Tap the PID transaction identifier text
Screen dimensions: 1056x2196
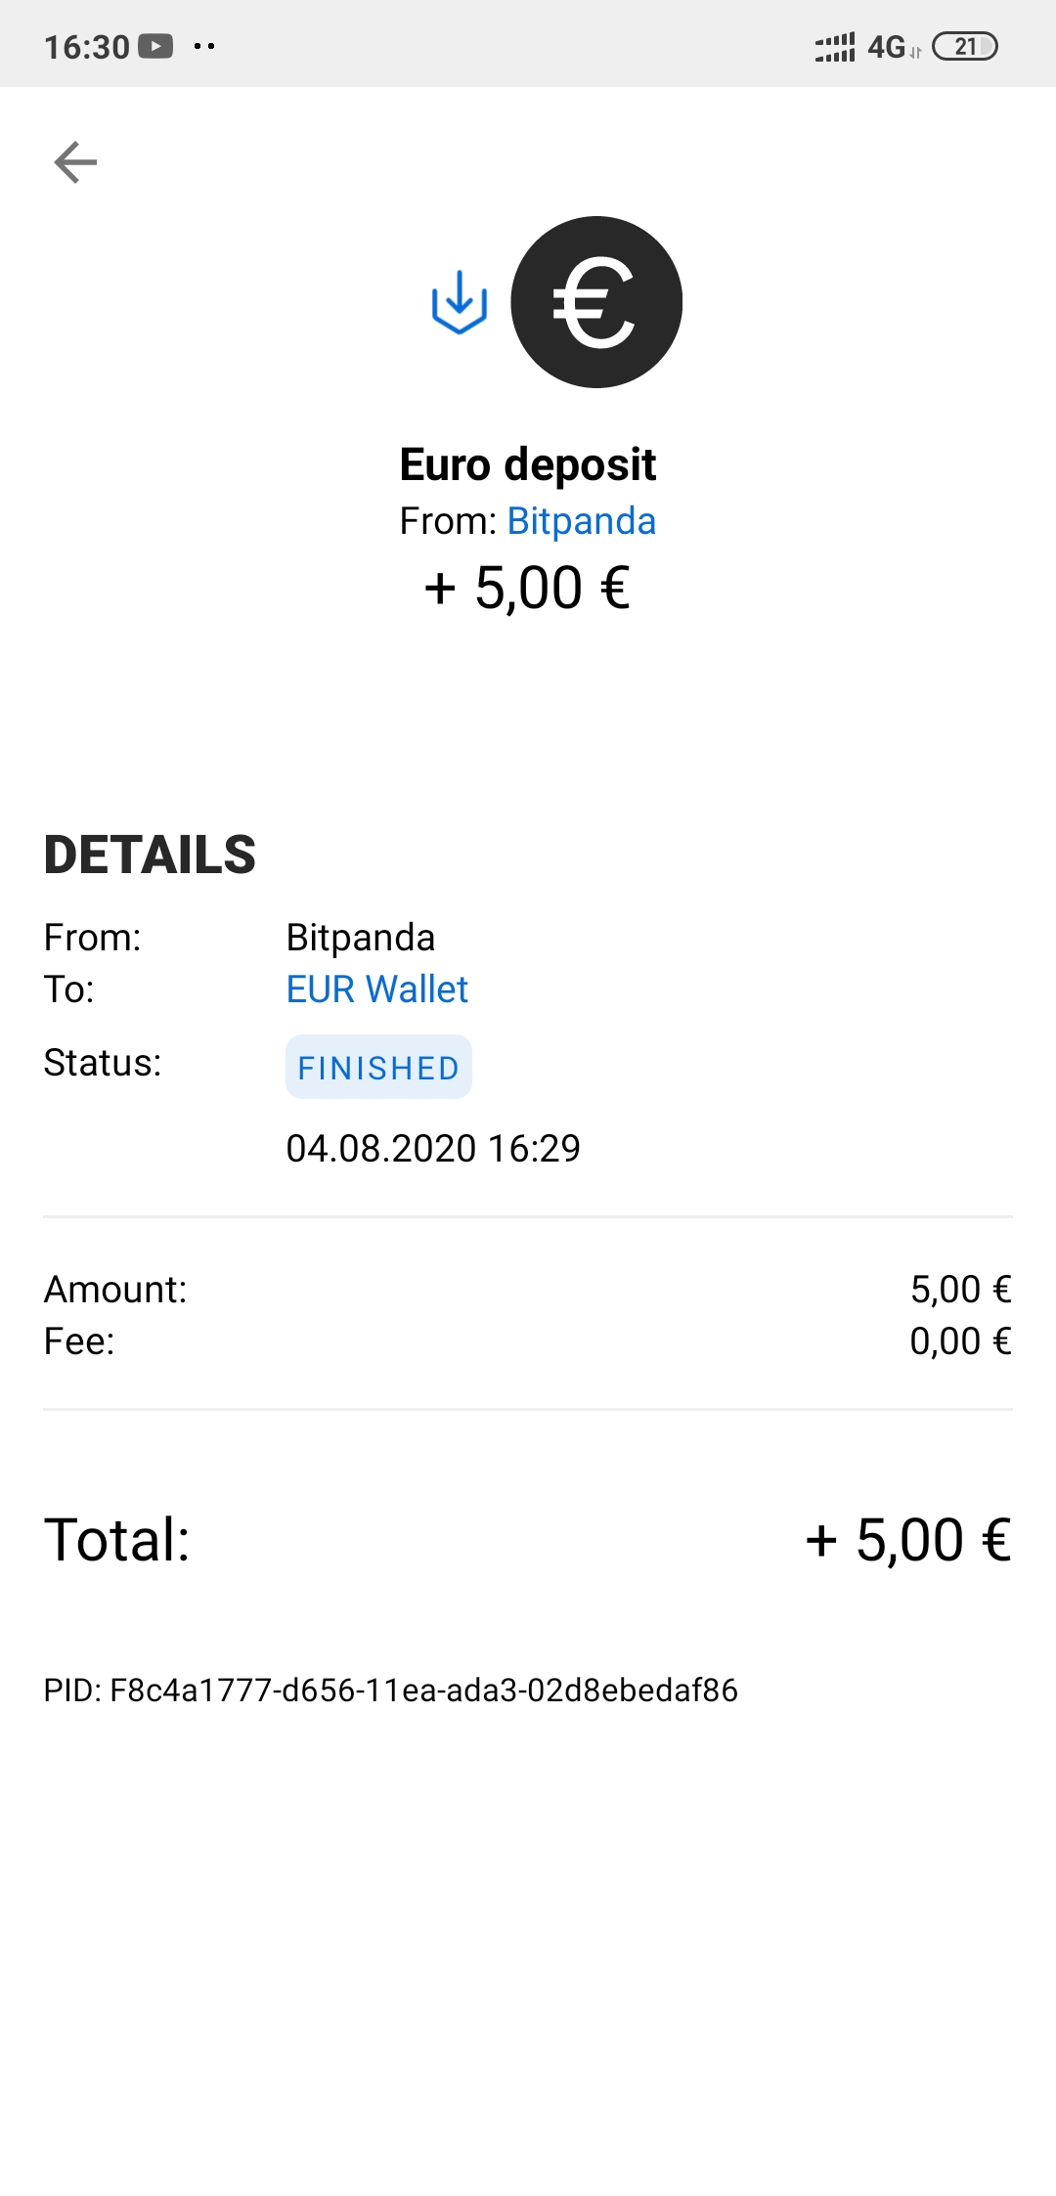391,1691
